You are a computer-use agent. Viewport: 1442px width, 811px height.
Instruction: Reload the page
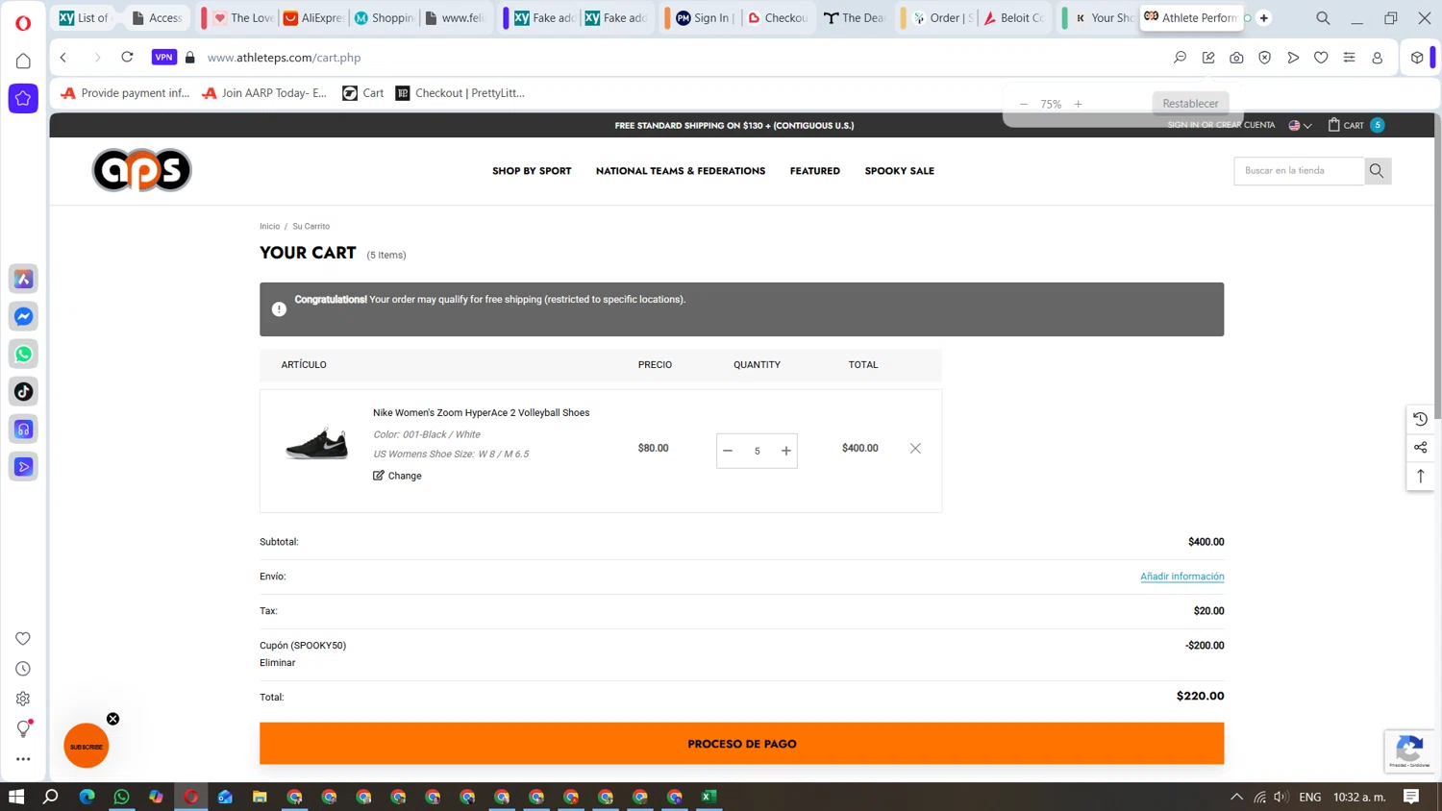tap(127, 58)
